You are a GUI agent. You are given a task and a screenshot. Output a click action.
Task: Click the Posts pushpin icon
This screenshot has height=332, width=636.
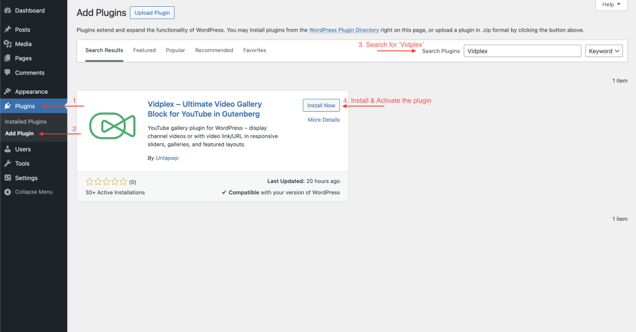coord(7,30)
